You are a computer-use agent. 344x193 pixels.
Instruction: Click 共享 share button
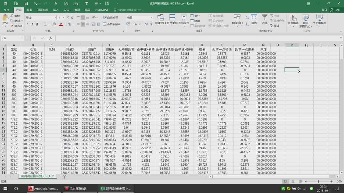tap(335, 10)
